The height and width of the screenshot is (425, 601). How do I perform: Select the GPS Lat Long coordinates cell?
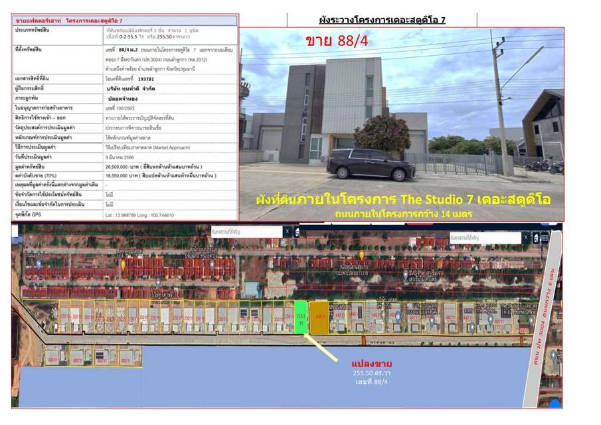click(139, 215)
